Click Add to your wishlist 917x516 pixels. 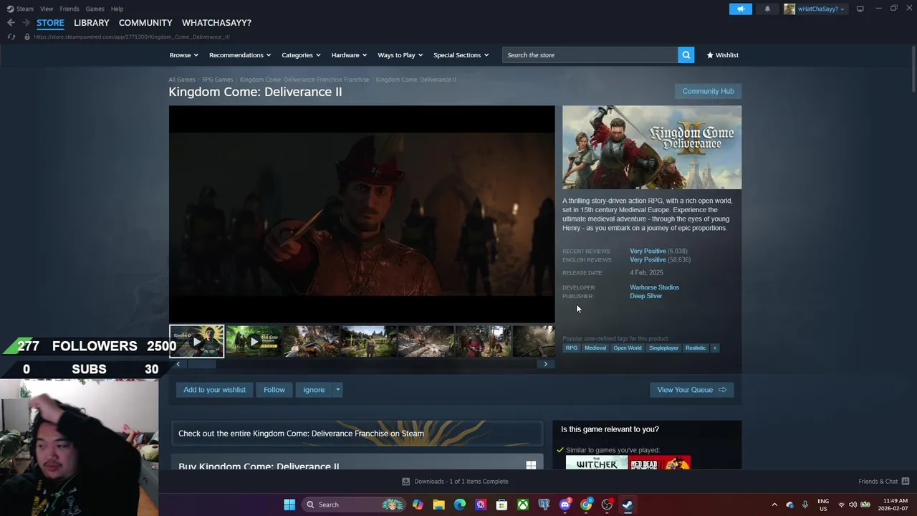point(214,390)
